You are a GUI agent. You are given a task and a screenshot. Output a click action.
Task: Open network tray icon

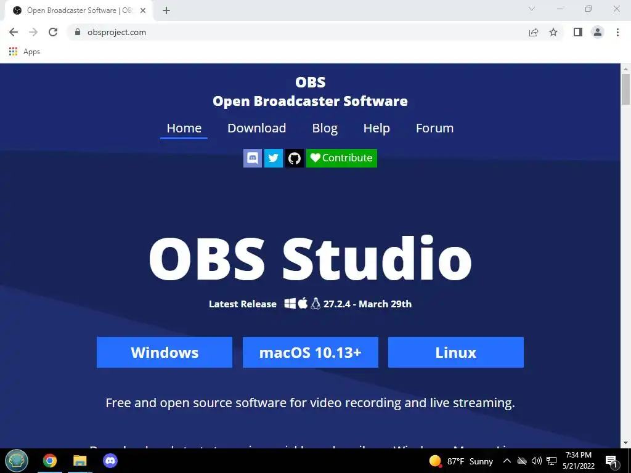click(552, 461)
